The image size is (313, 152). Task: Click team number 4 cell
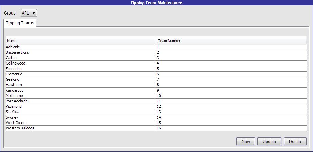click(x=231, y=63)
